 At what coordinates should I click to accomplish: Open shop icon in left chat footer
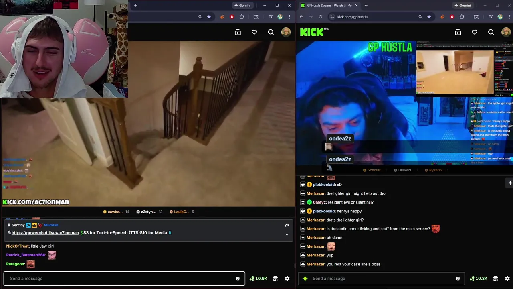[275, 279]
